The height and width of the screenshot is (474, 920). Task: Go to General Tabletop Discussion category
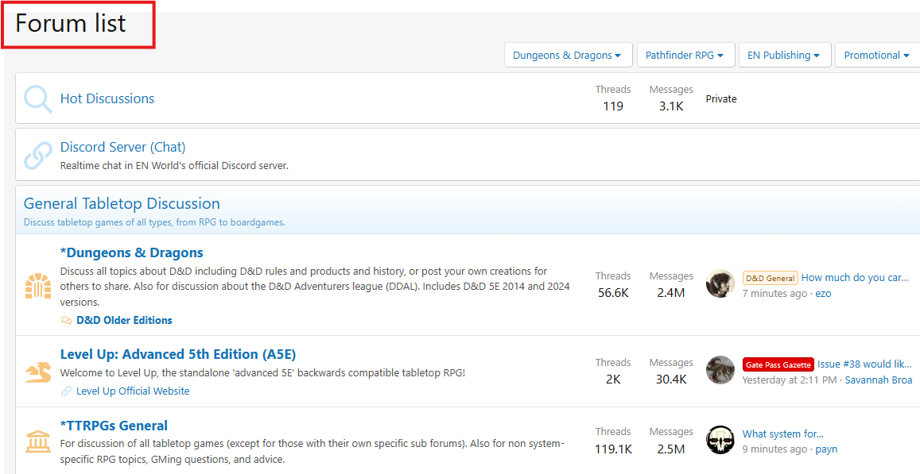tap(122, 203)
